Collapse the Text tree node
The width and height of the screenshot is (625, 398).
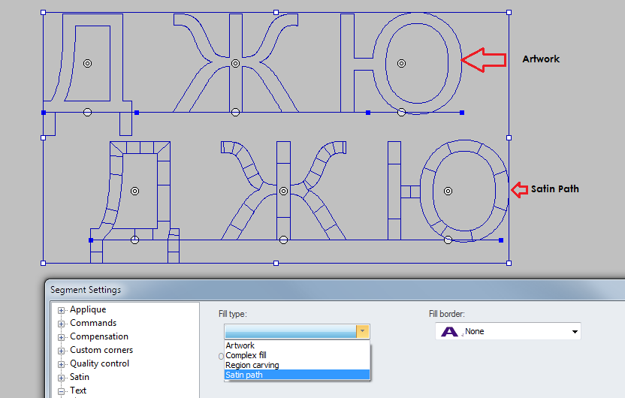(x=62, y=391)
